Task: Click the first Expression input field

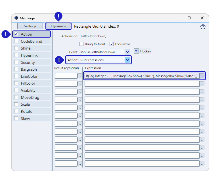Action: click(x=142, y=76)
